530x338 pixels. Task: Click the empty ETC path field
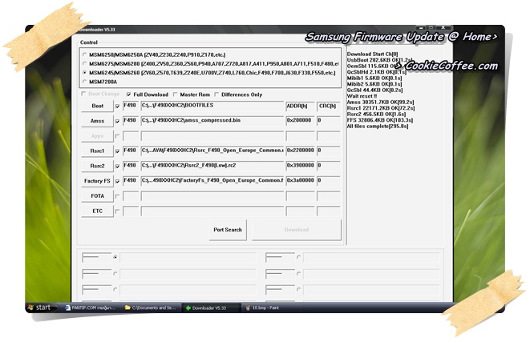tap(212, 211)
